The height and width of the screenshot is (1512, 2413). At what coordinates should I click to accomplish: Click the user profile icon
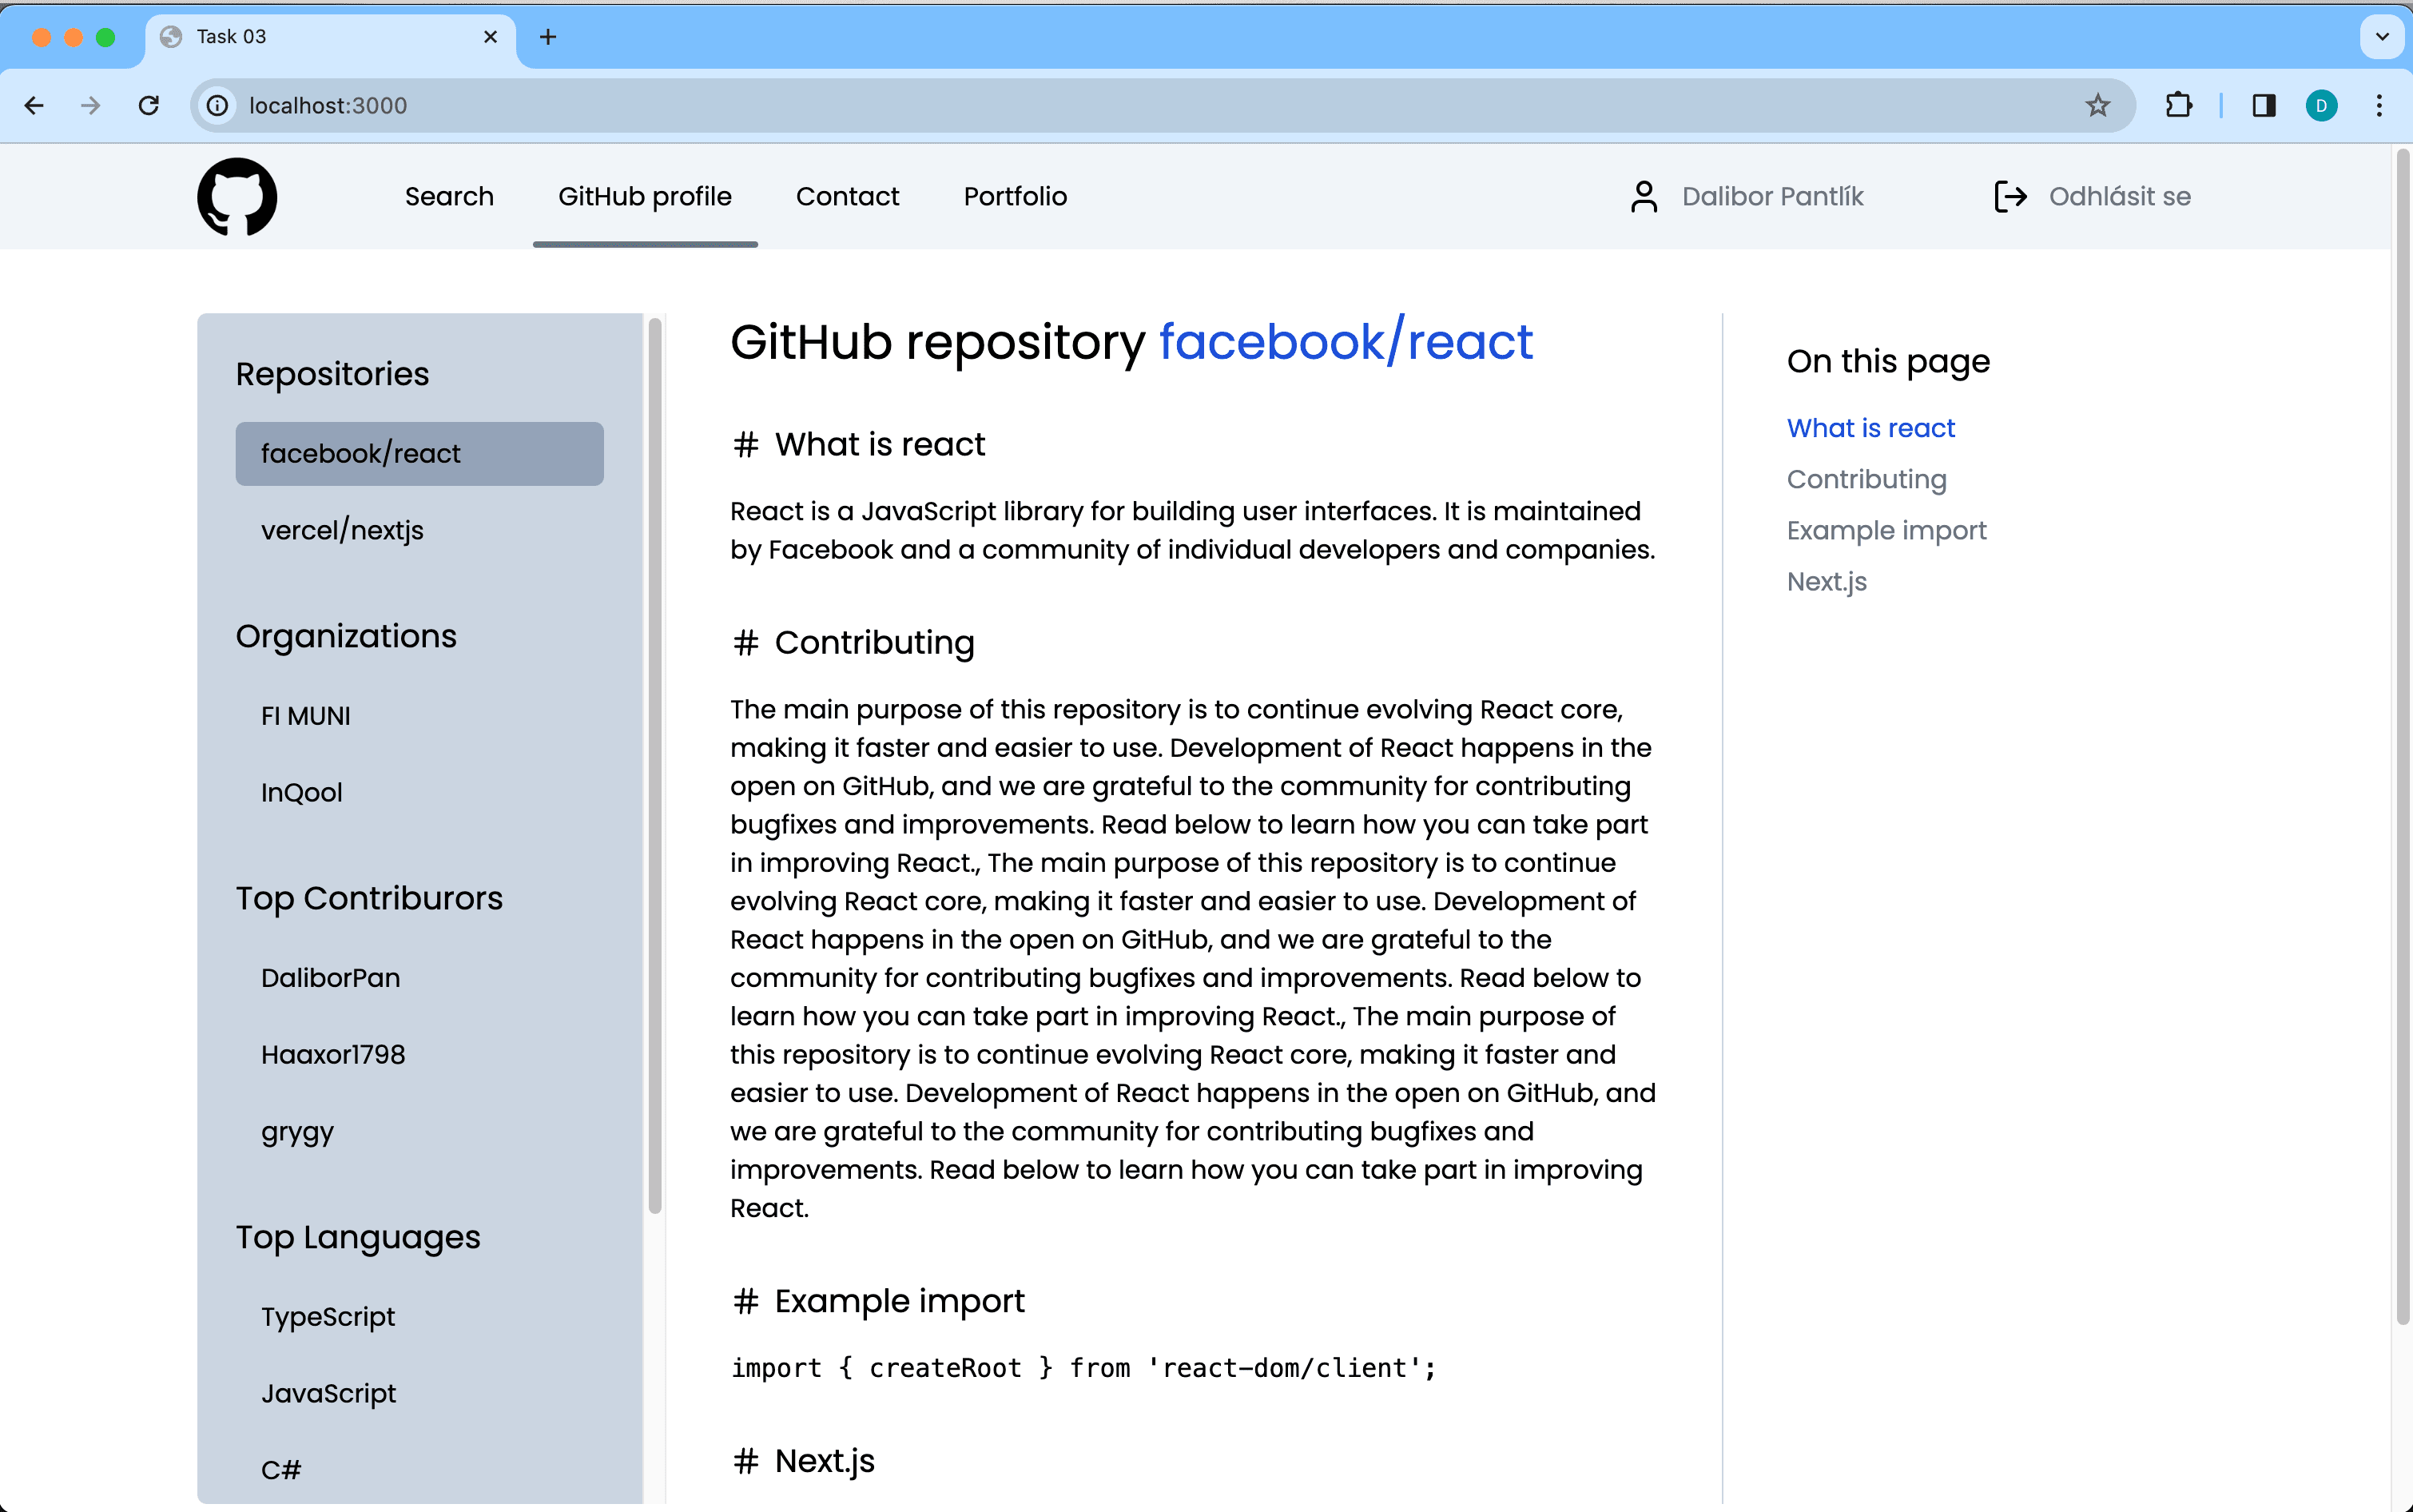[1644, 196]
